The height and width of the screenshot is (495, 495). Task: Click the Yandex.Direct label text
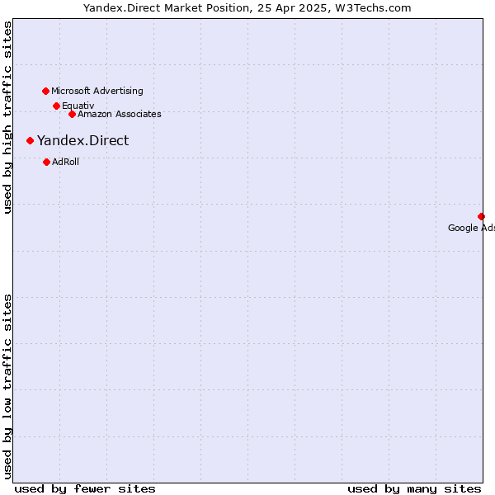pyautogui.click(x=83, y=140)
